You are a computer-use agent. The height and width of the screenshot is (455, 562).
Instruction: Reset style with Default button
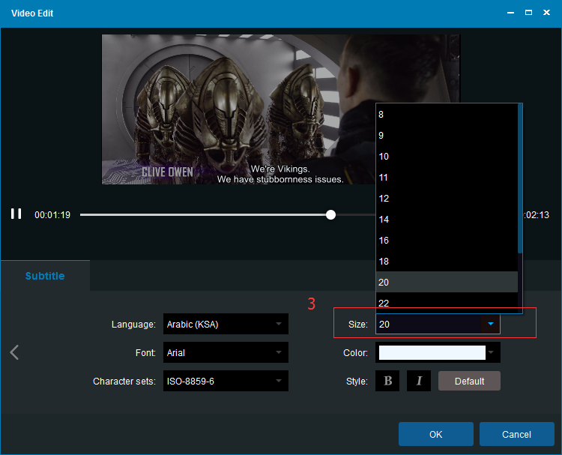(469, 381)
